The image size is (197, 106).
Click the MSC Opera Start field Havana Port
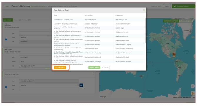tap(36, 58)
